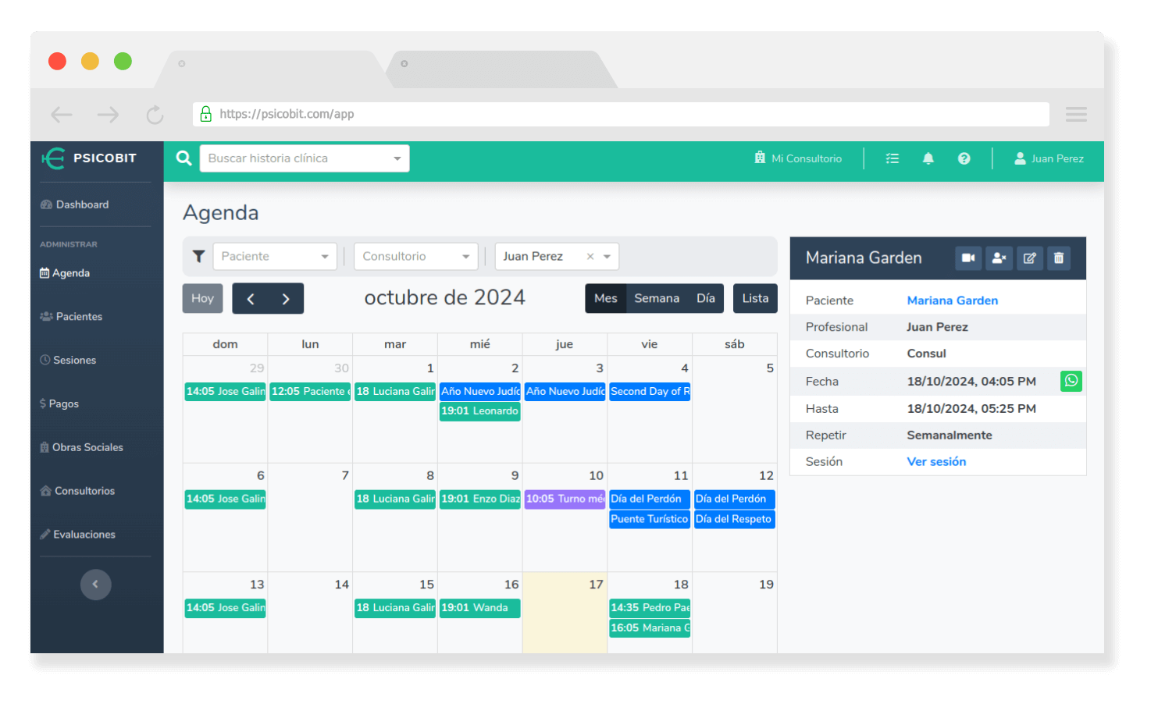Reload the browser page
This screenshot has height=718, width=1158.
155,115
